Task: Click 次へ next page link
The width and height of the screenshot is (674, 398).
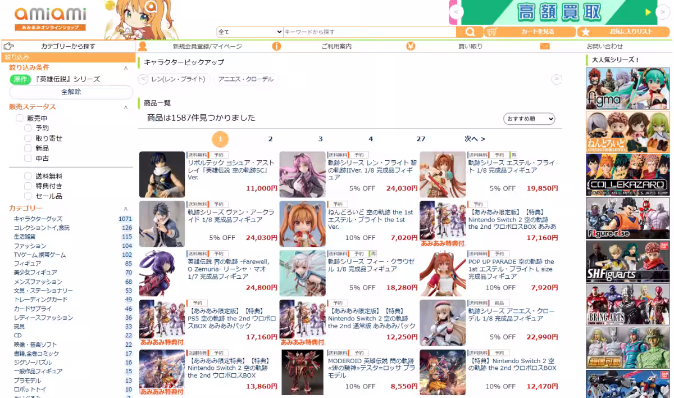Action: [475, 139]
